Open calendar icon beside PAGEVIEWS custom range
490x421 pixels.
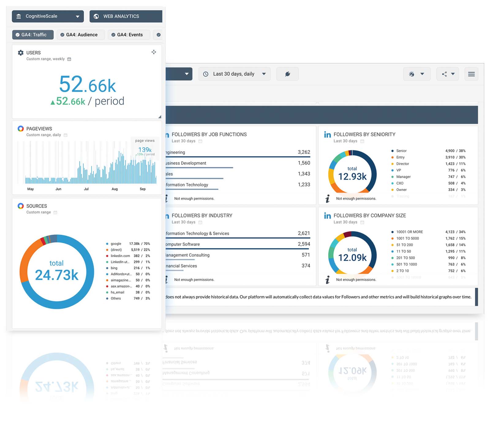click(x=66, y=135)
